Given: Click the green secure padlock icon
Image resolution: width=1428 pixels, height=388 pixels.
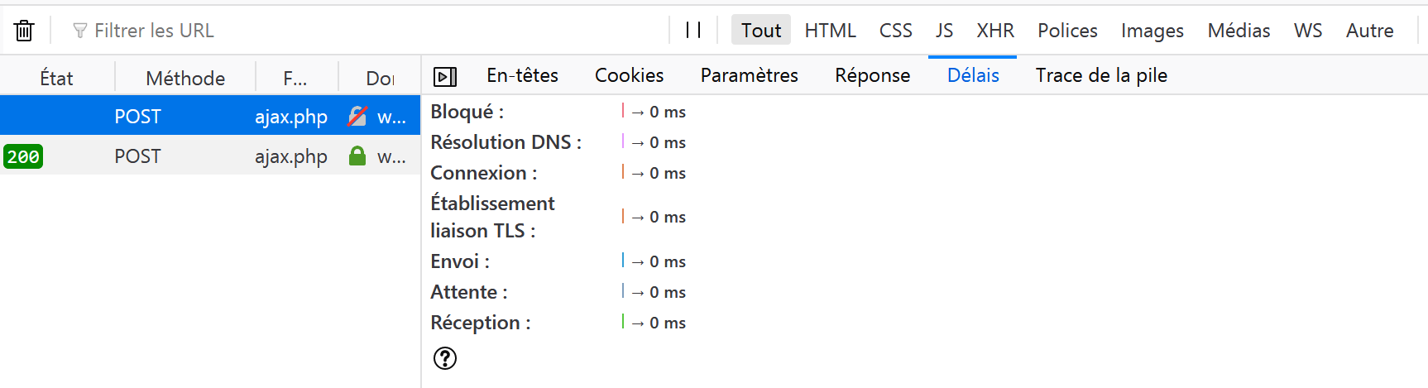Looking at the screenshot, I should 357,156.
